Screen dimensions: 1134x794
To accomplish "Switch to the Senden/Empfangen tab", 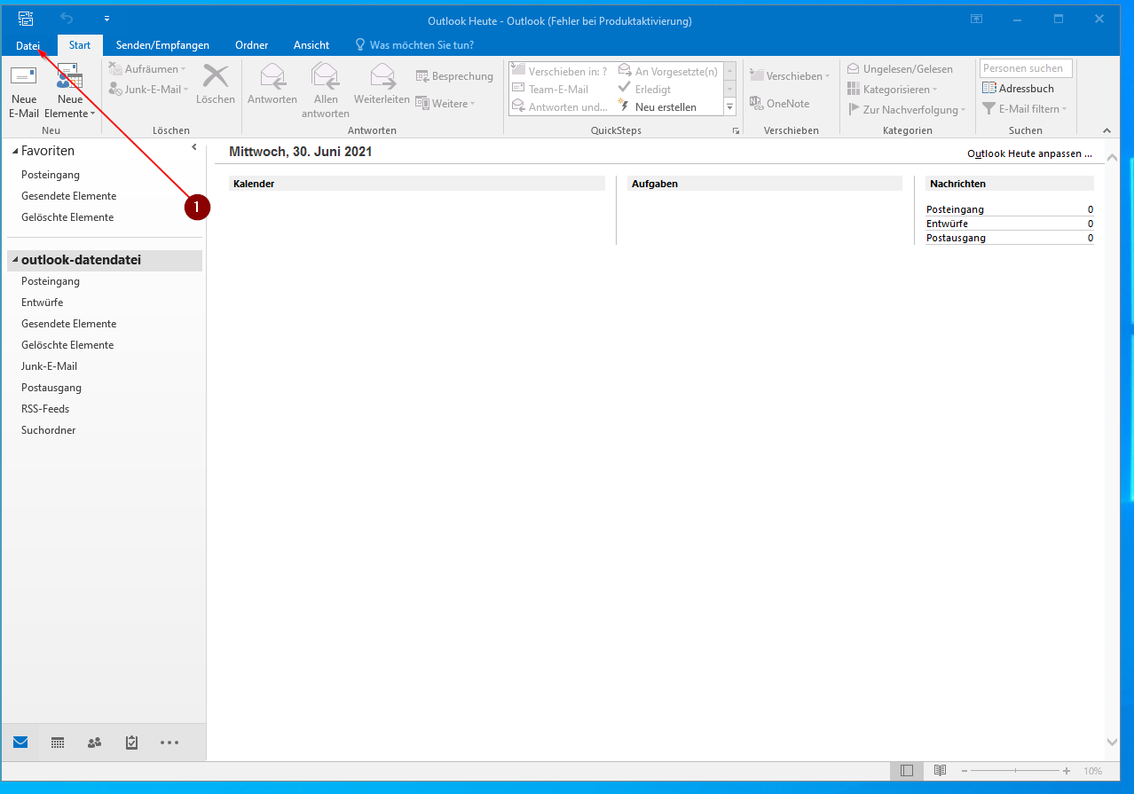I will [x=162, y=45].
